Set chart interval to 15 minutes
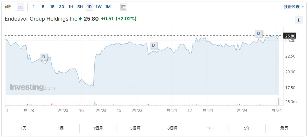The image size is (308, 138). coord(52,7)
